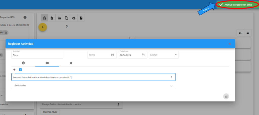The image size is (259, 115).
Task: Click the blue question mark help icon
Action: click(x=20, y=70)
